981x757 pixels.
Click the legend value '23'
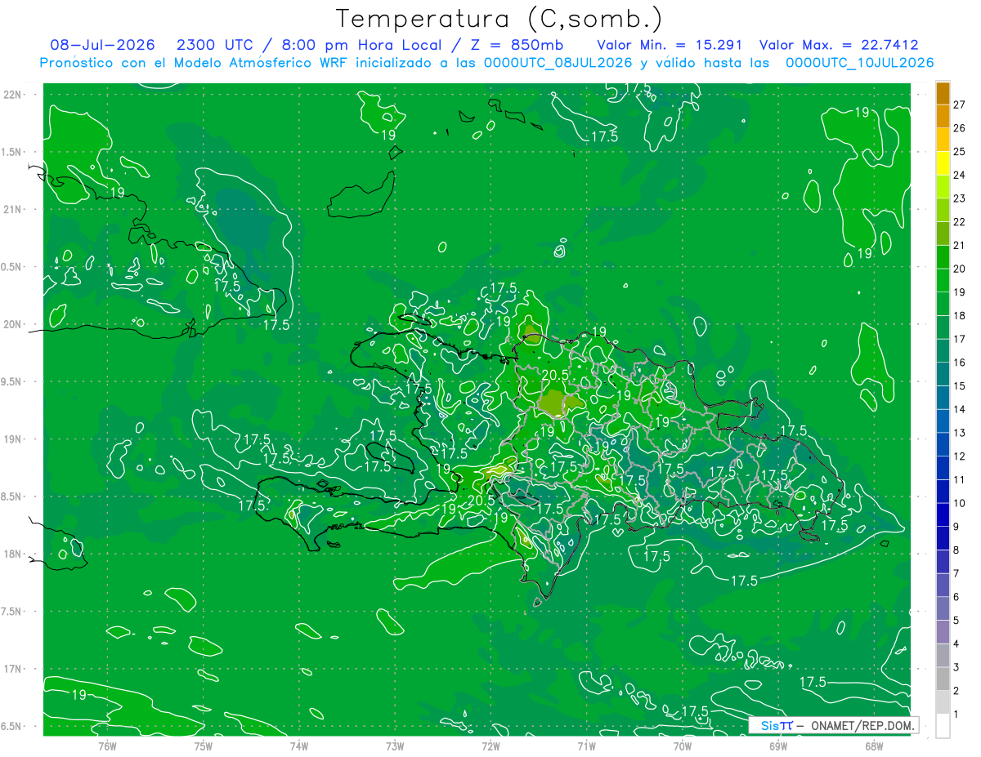point(960,198)
